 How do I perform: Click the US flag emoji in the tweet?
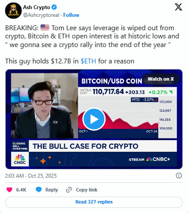point(45,28)
